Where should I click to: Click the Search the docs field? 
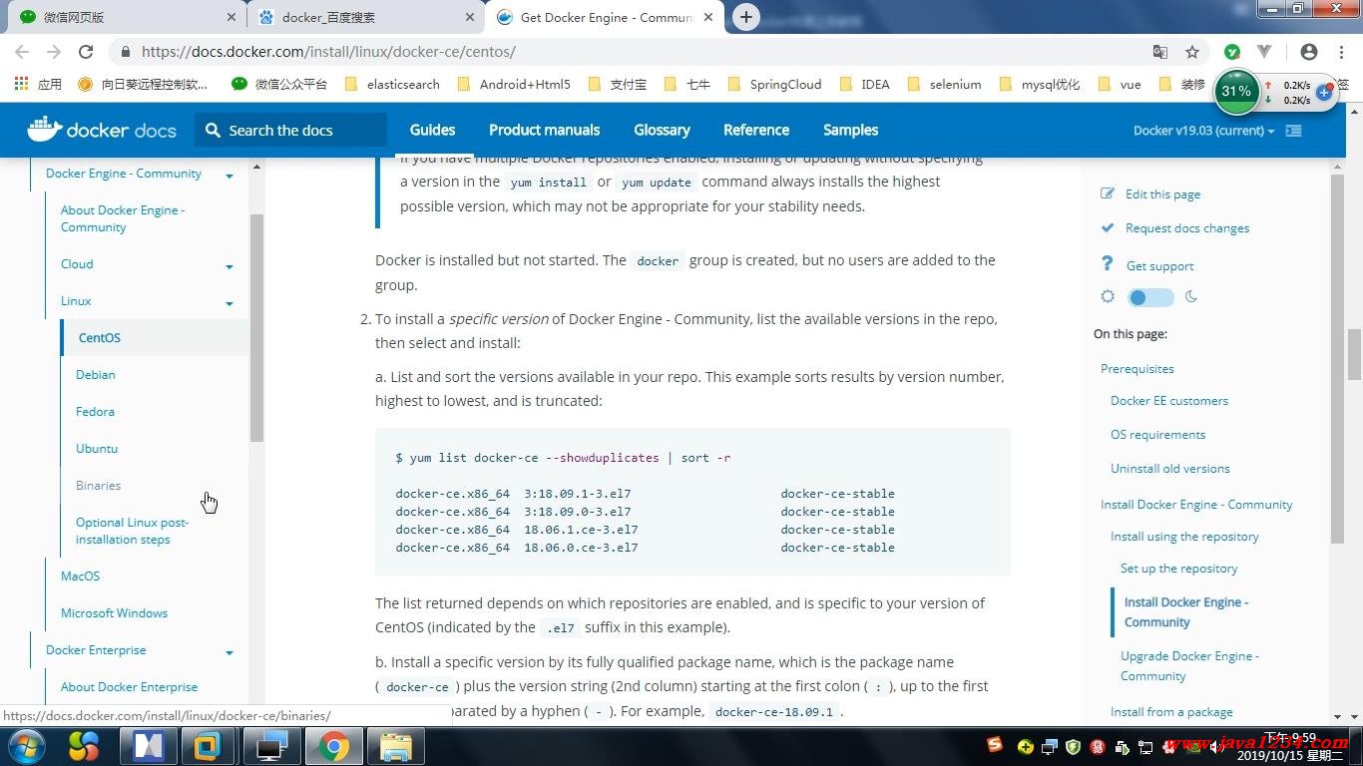[x=294, y=130]
